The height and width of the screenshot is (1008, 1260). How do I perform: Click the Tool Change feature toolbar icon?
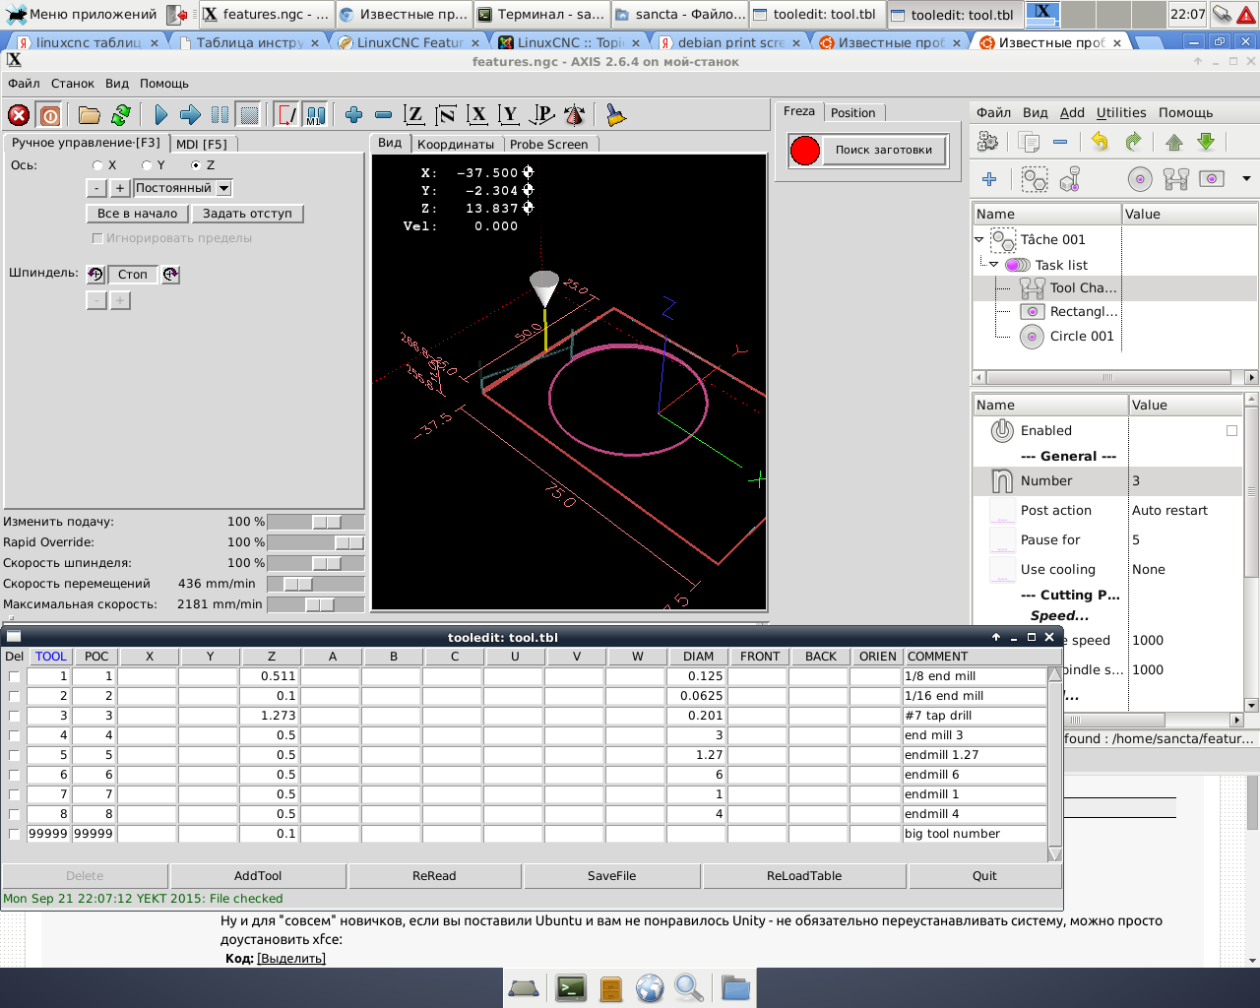pos(1175,179)
